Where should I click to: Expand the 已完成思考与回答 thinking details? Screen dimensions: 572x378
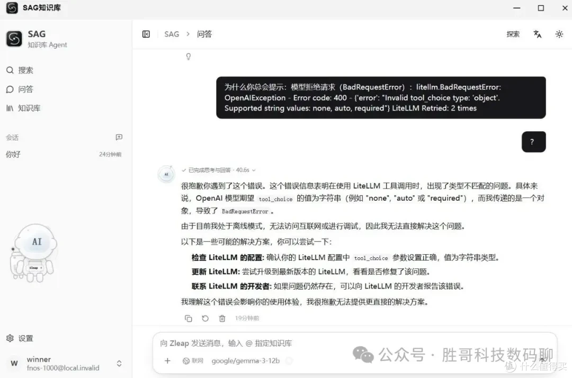[219, 170]
